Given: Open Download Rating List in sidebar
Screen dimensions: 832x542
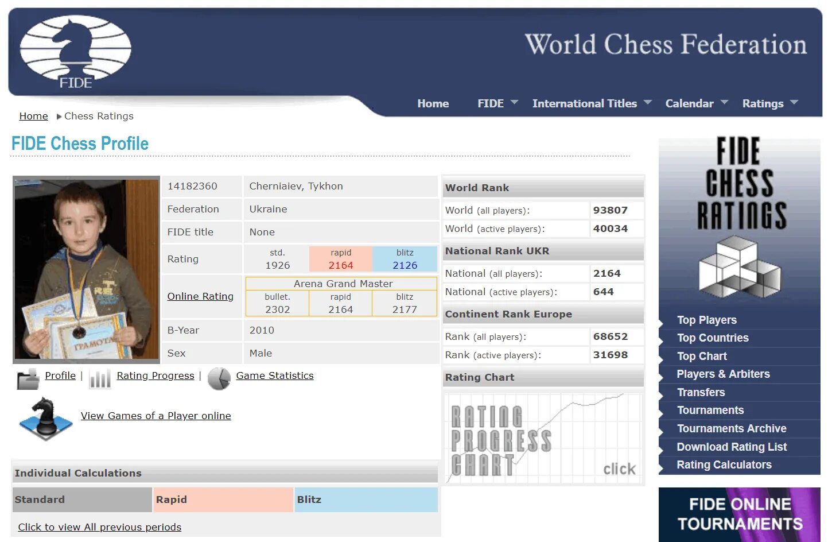Looking at the screenshot, I should tap(732, 447).
